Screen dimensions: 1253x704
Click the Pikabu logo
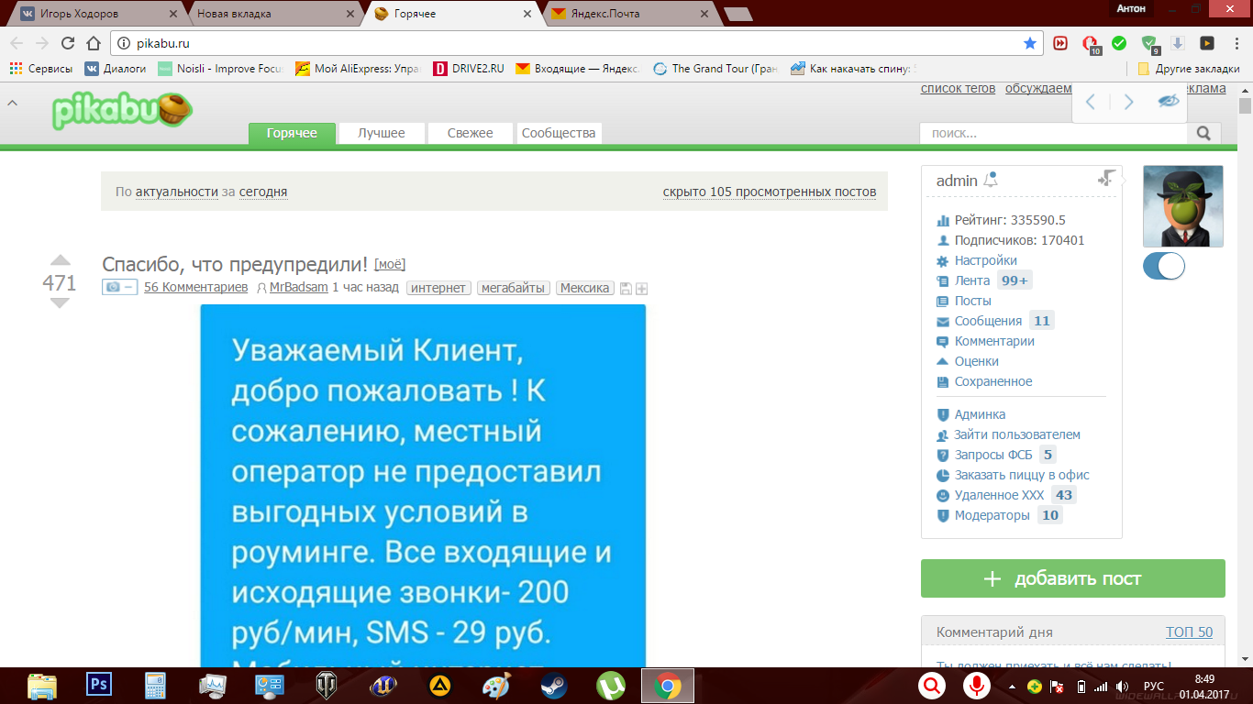(x=122, y=110)
